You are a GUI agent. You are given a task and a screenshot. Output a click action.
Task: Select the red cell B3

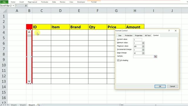[x=29, y=27]
